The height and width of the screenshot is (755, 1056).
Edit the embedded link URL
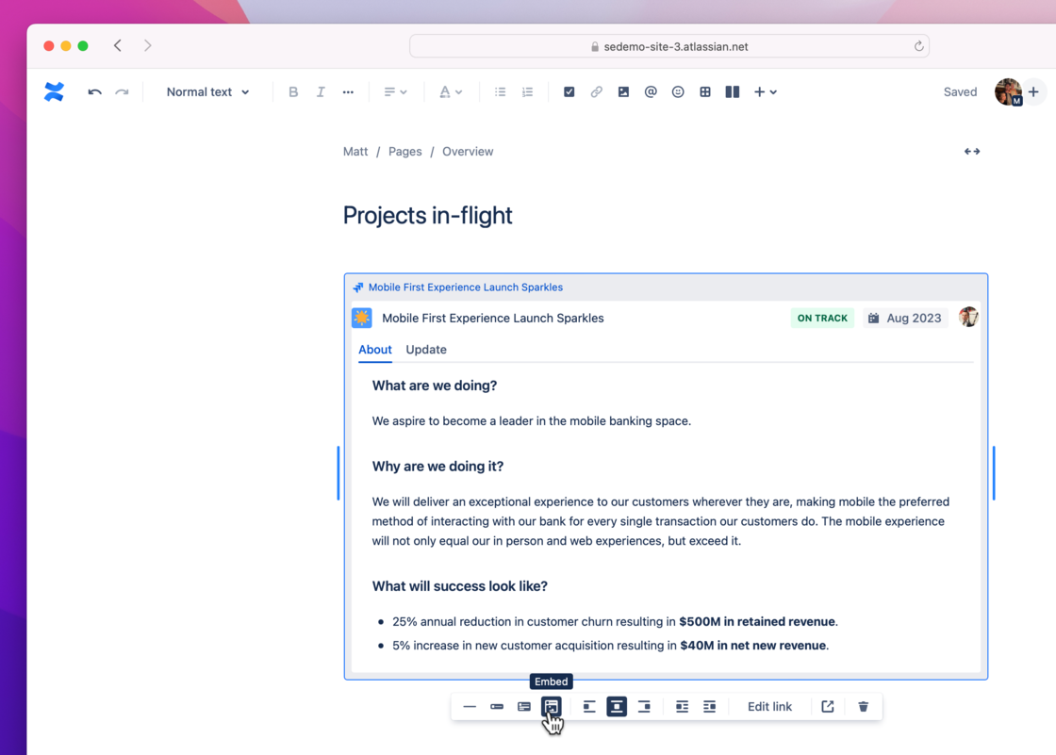click(769, 706)
